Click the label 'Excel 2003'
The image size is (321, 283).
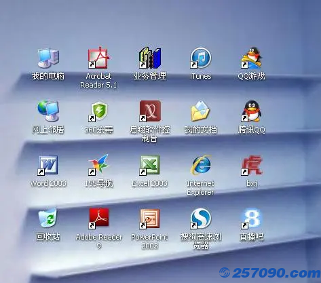(x=149, y=183)
